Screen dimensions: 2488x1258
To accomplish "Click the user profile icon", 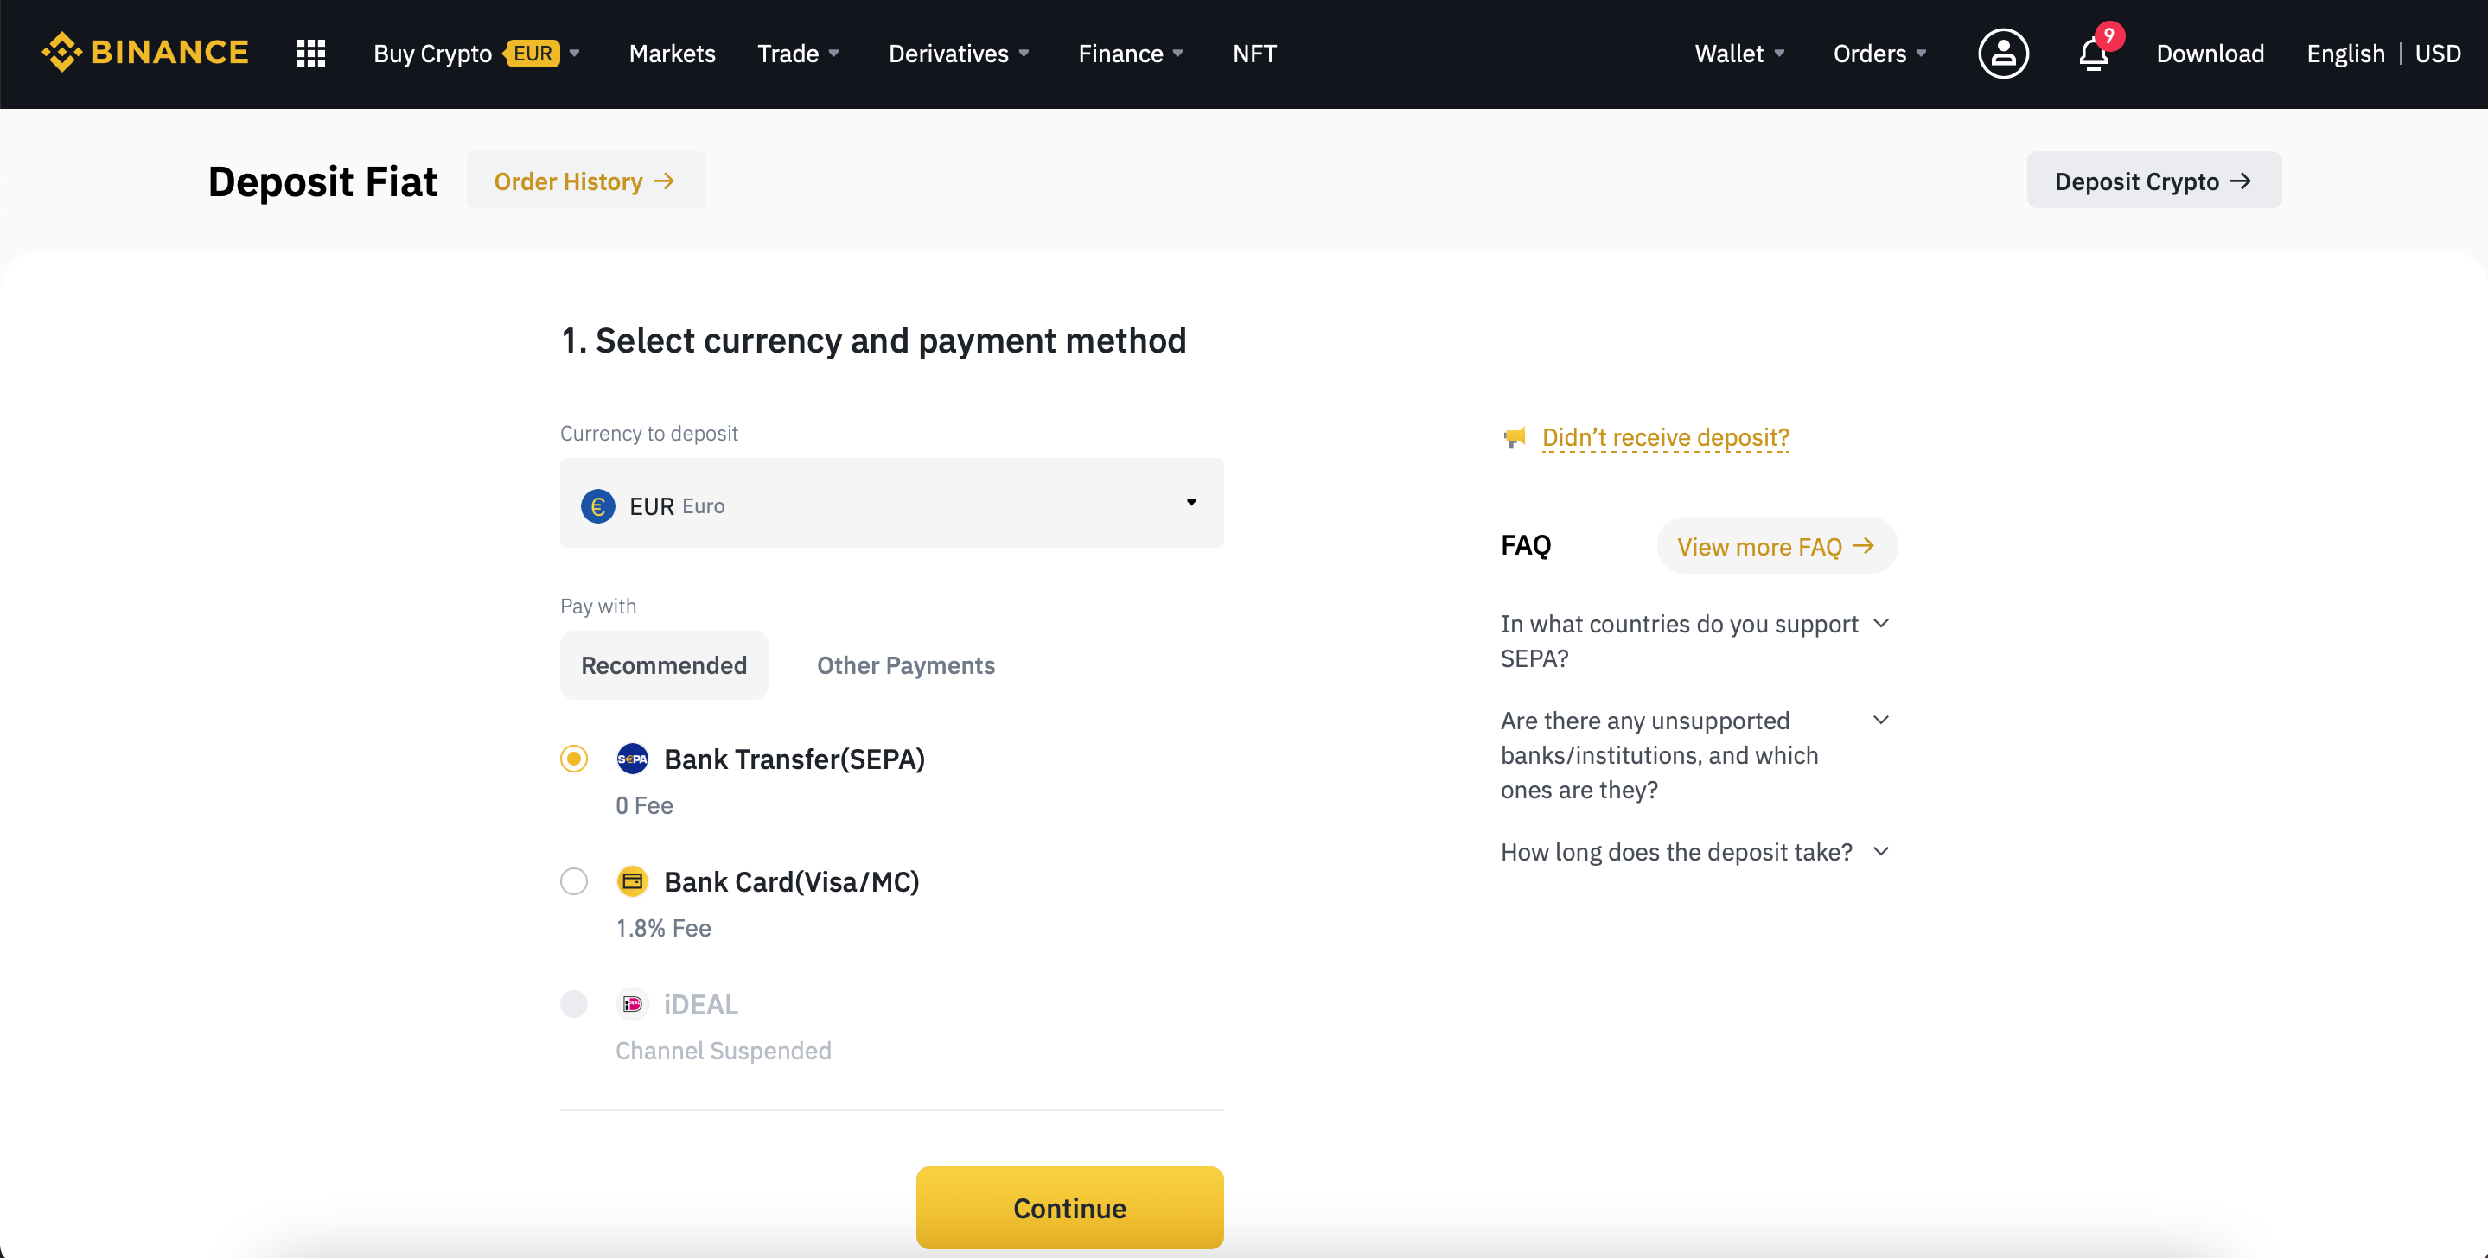I will click(x=2005, y=53).
